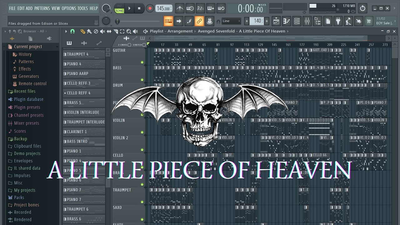Select the paint brush tool in Playlist
The image size is (400, 225).
[x=89, y=31]
